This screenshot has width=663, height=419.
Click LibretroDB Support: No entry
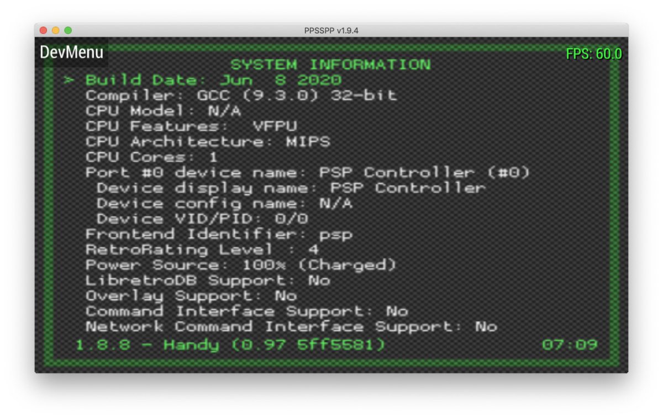[x=208, y=280]
